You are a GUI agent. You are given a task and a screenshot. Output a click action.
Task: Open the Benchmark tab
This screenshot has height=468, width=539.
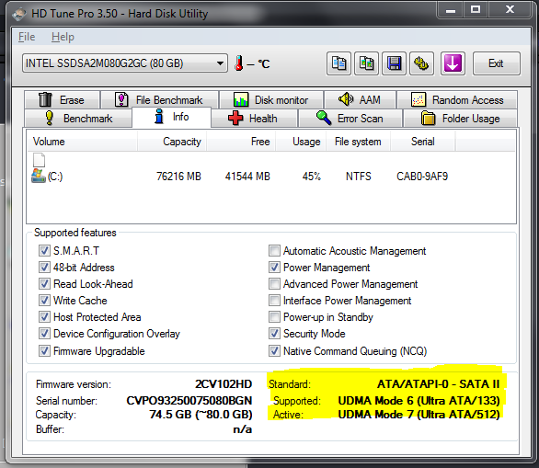tap(78, 119)
